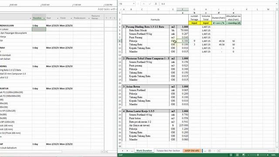Viewport: 279px width, 157px height.
Task: Zoom in plus icon in Excel status bar
Action: tap(268, 155)
